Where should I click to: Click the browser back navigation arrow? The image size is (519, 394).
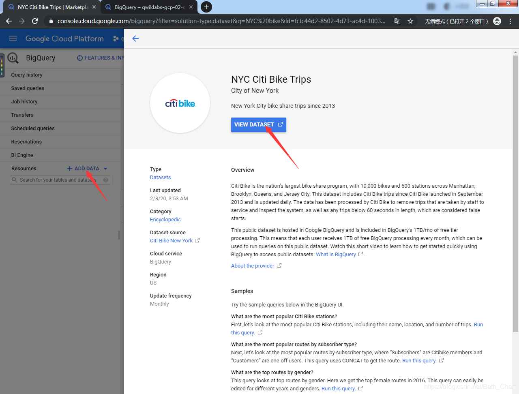point(9,21)
